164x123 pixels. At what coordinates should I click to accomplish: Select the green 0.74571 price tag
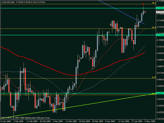tap(160, 8)
